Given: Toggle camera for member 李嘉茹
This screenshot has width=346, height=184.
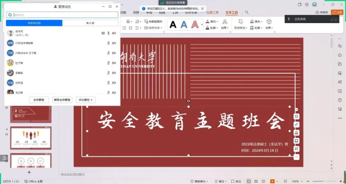Looking at the screenshot, I should 114,73.
